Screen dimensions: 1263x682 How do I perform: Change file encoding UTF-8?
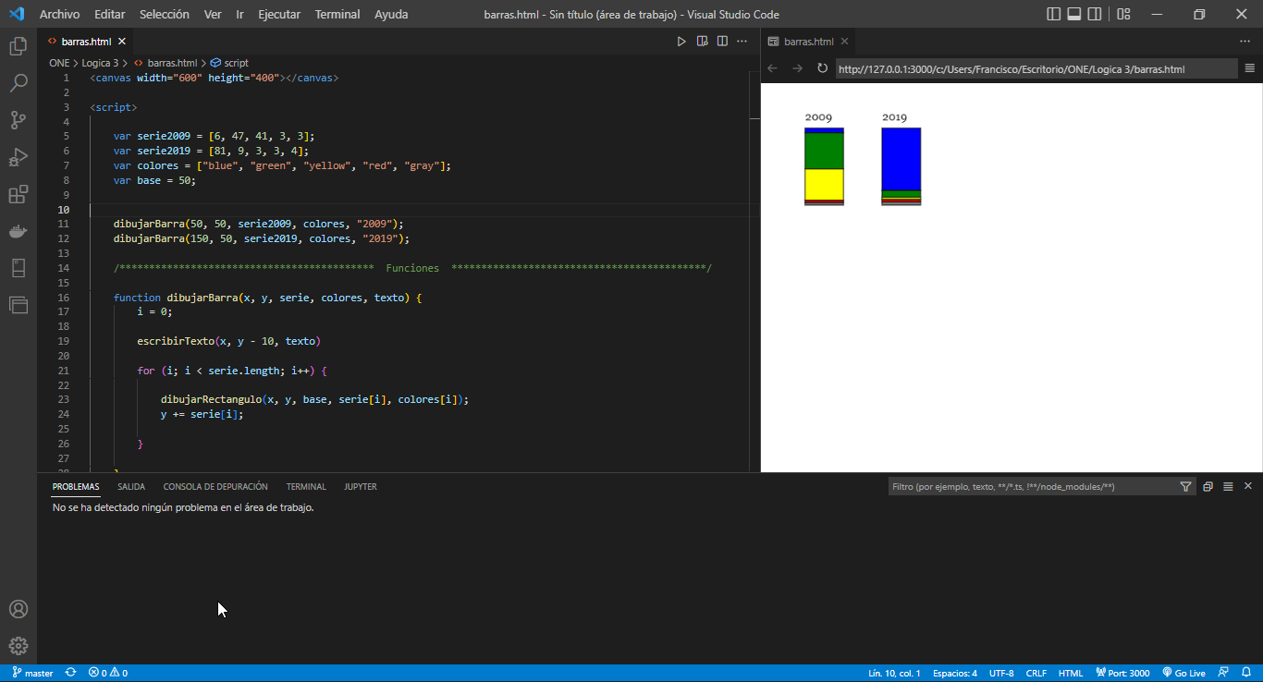(1001, 673)
